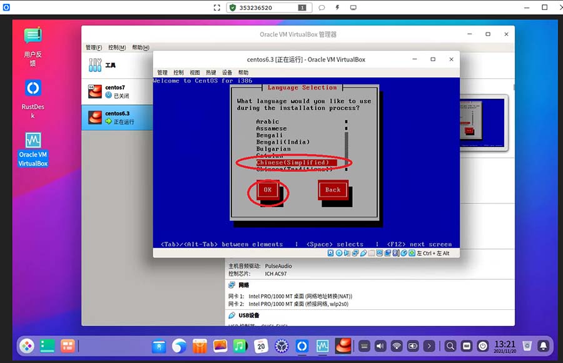The width and height of the screenshot is (563, 363).
Task: Click the display settings status icon
Action: coord(380,253)
